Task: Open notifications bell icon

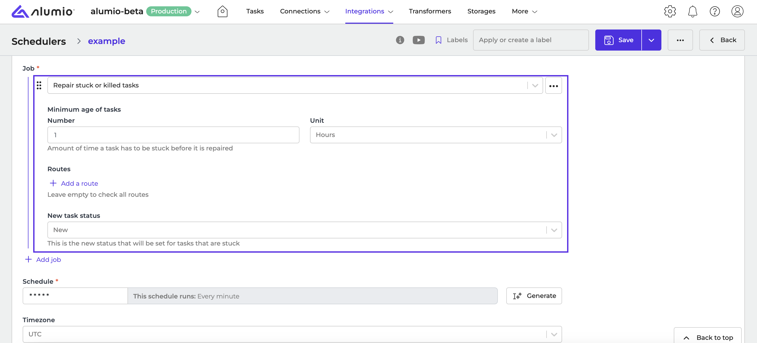Action: coord(692,12)
